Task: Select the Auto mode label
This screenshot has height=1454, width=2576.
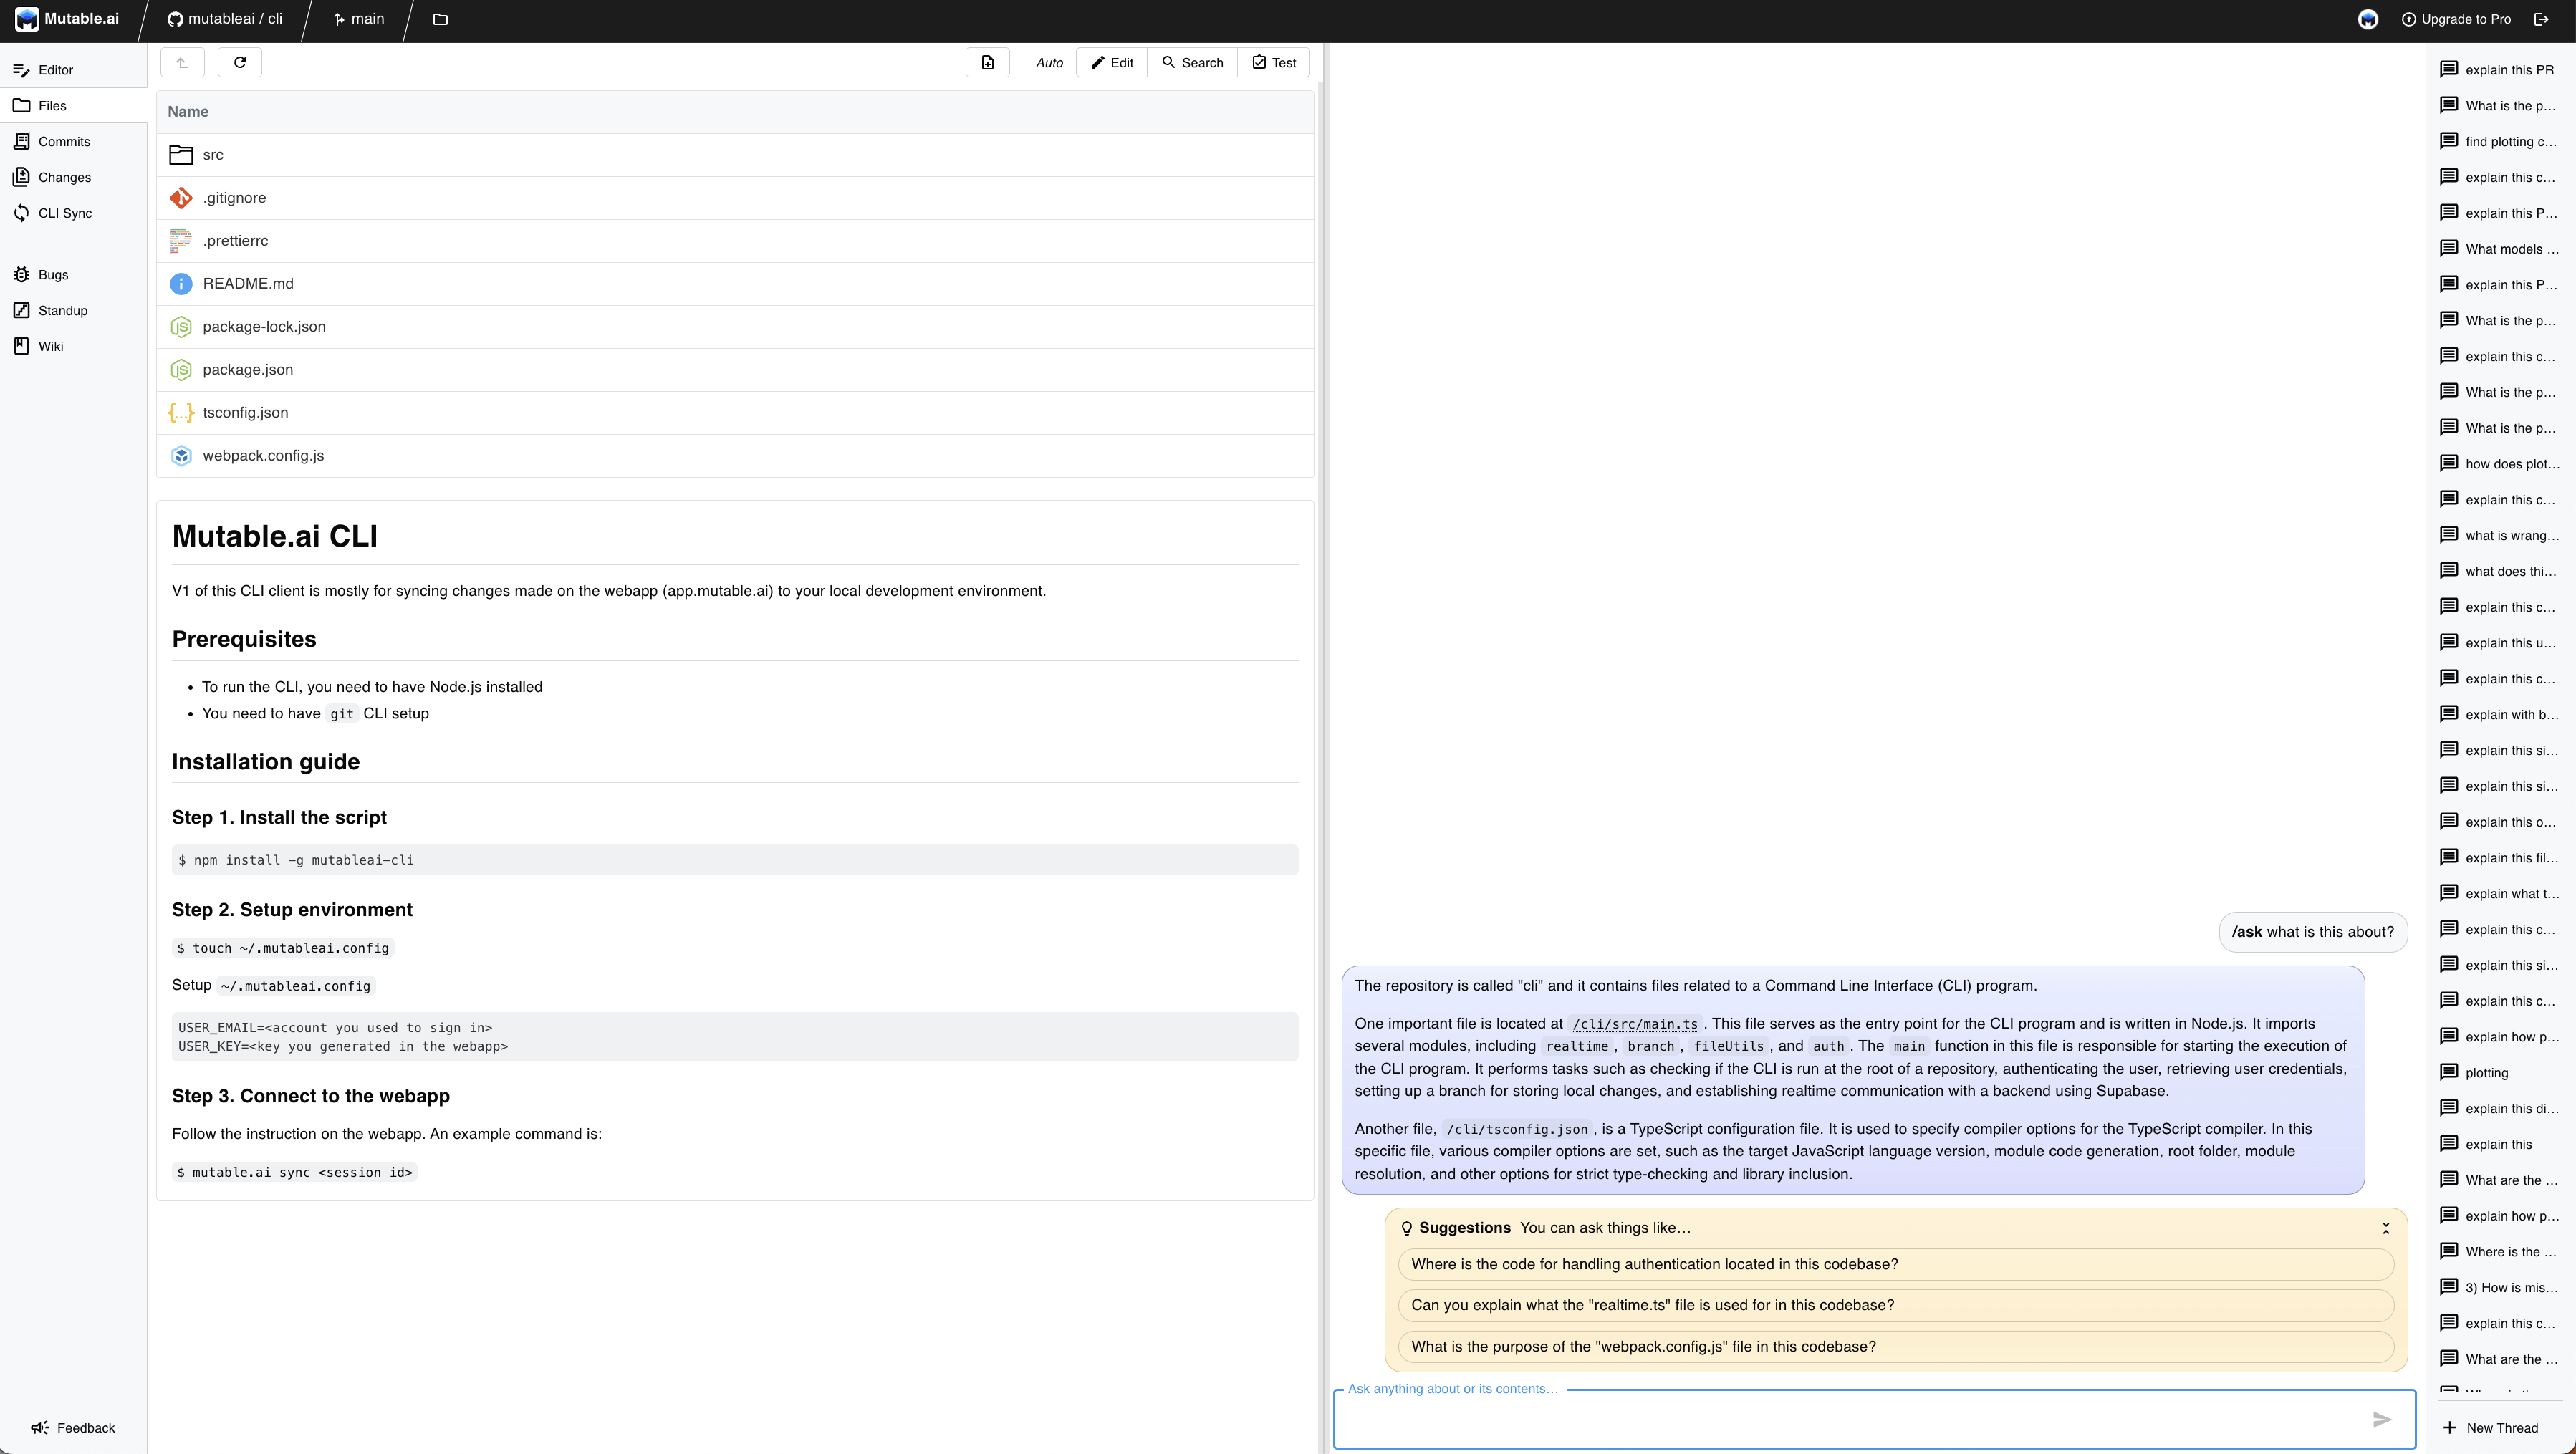Action: point(1049,63)
